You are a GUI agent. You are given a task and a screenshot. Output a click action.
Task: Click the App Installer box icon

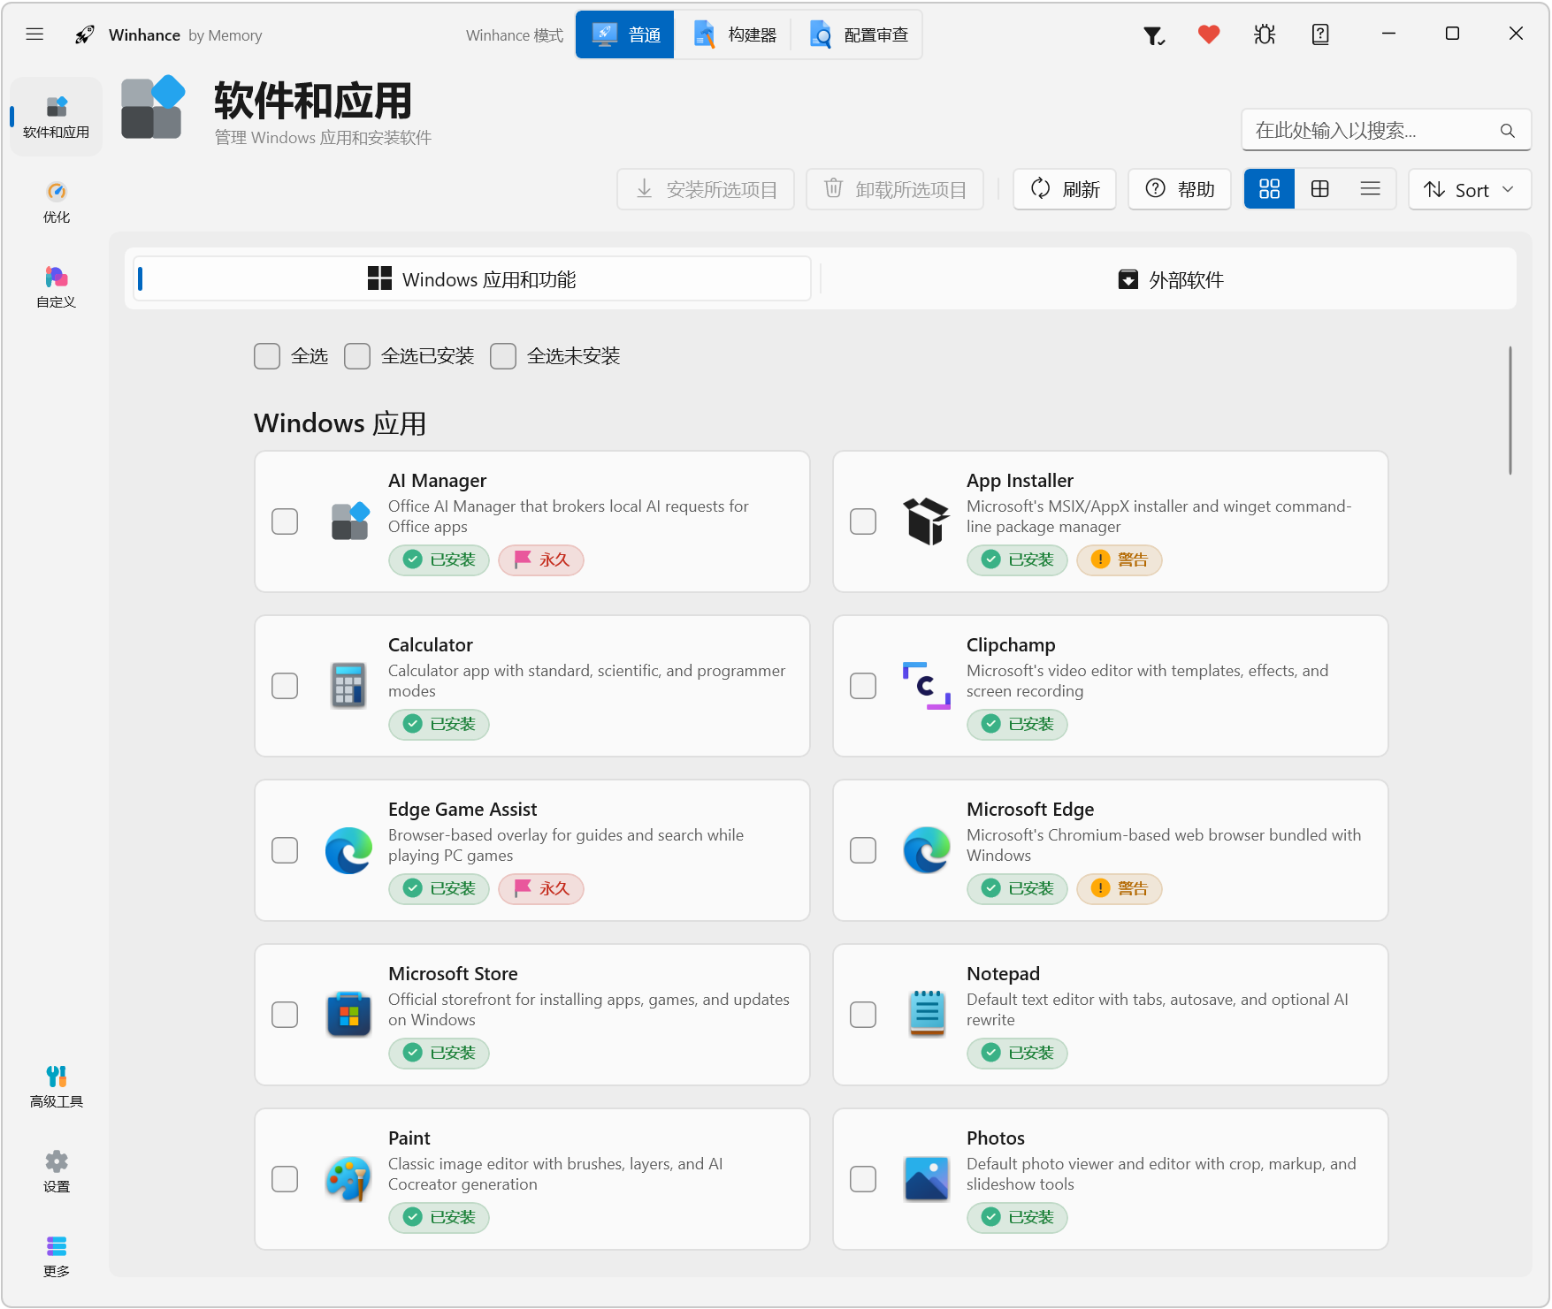(x=927, y=521)
